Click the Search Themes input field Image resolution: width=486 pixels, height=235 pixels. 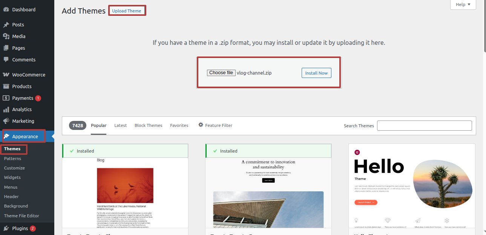tap(425, 126)
